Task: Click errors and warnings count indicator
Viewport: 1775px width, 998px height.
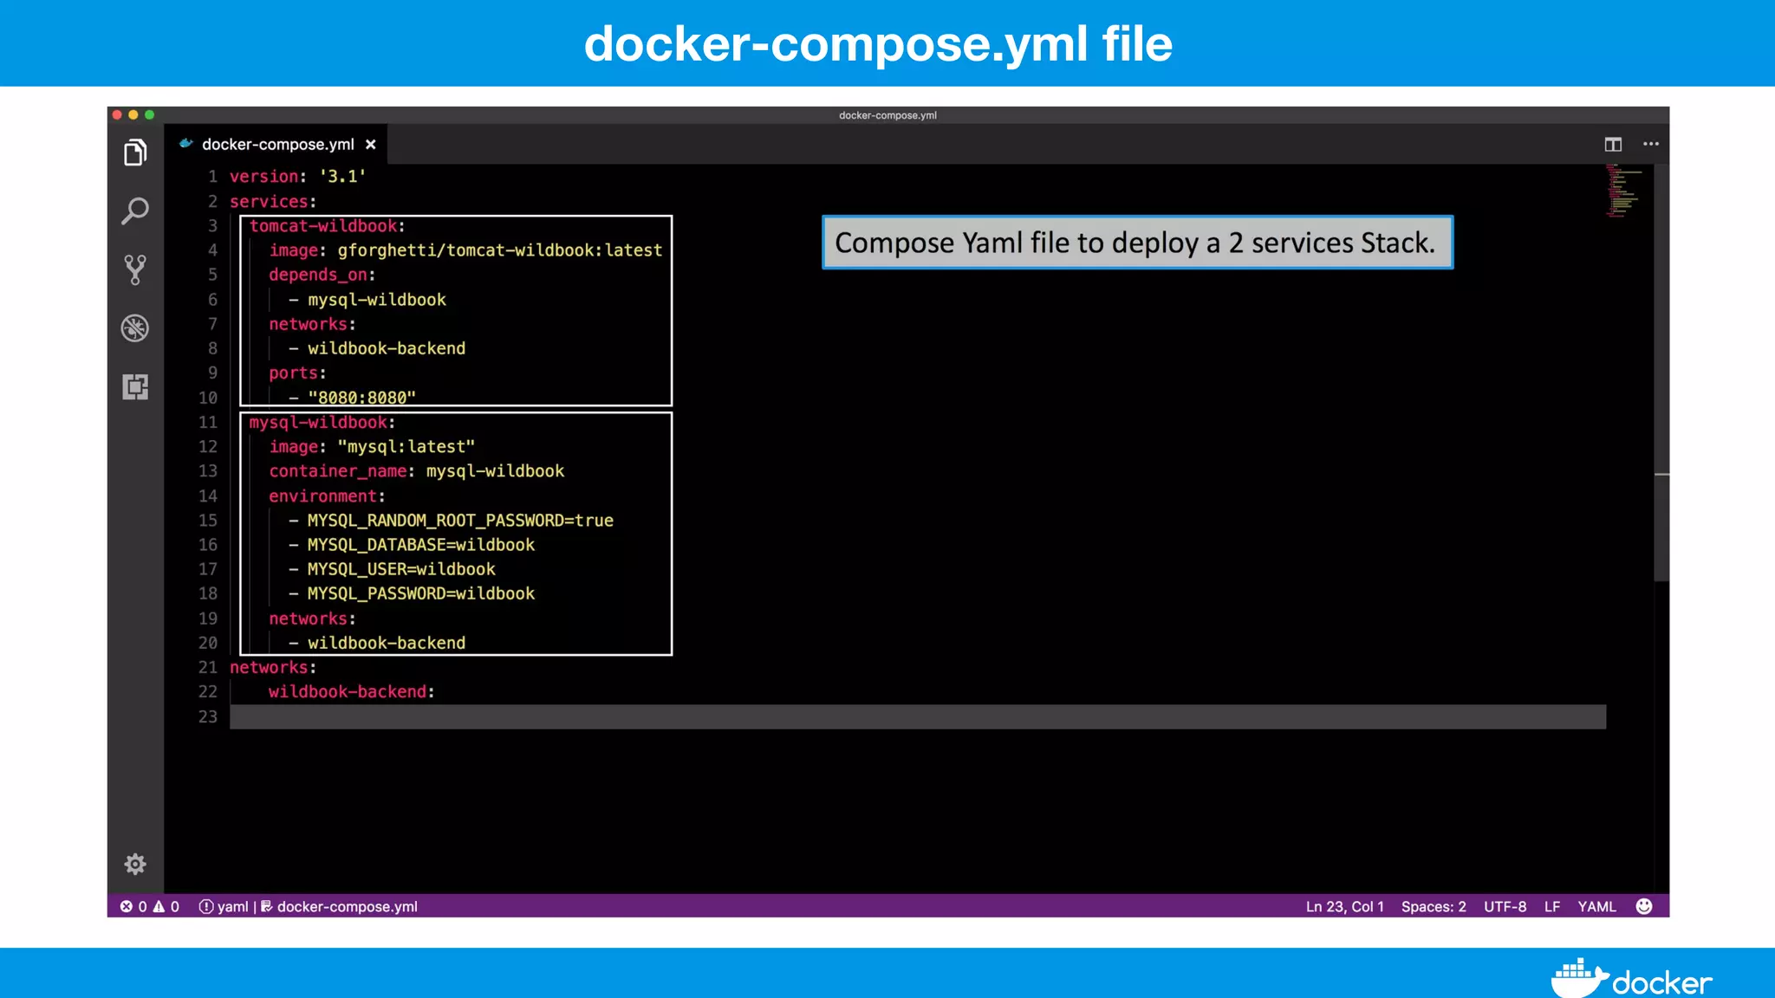Action: point(150,906)
